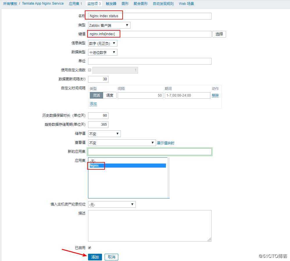Open the 信息类型 dropdown
Screen dimensions: 290x261
tap(103, 43)
